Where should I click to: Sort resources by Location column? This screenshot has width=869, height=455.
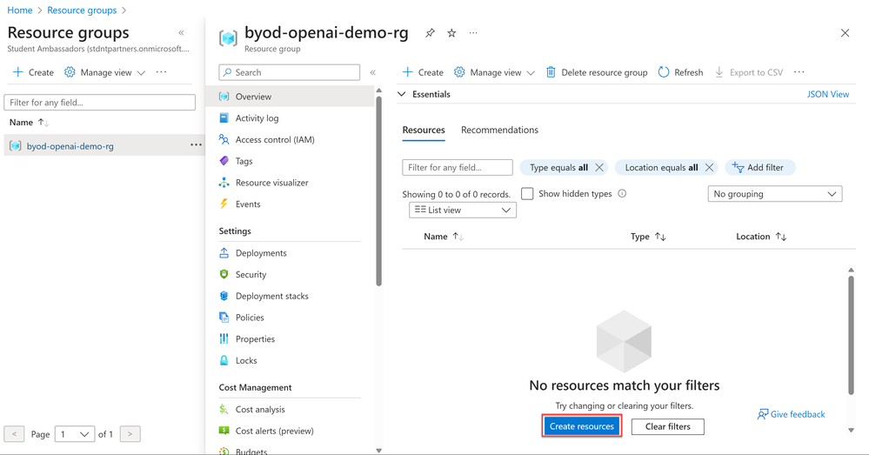(761, 237)
